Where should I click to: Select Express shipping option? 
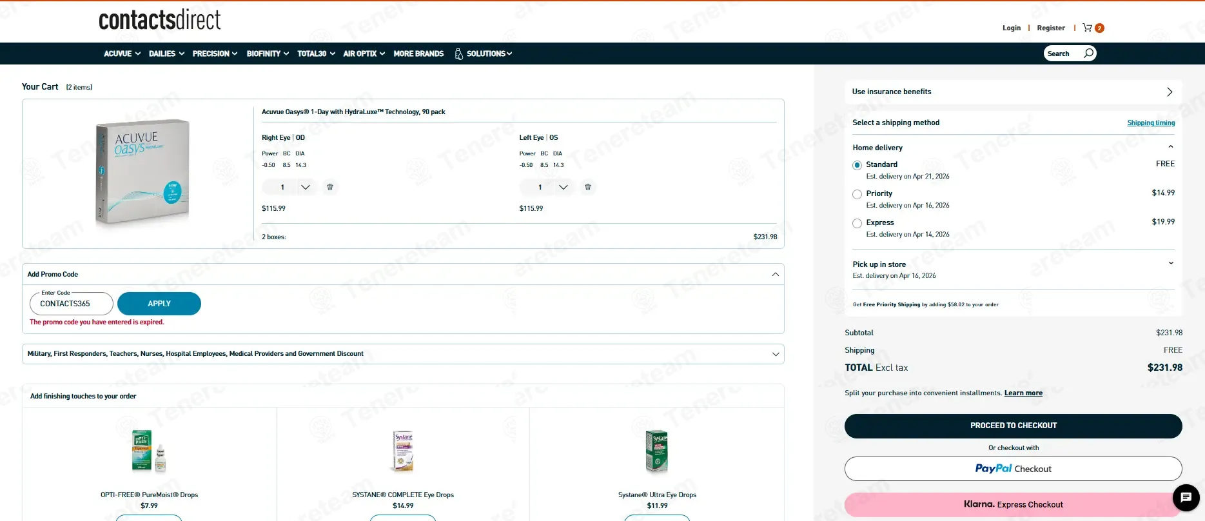[857, 223]
